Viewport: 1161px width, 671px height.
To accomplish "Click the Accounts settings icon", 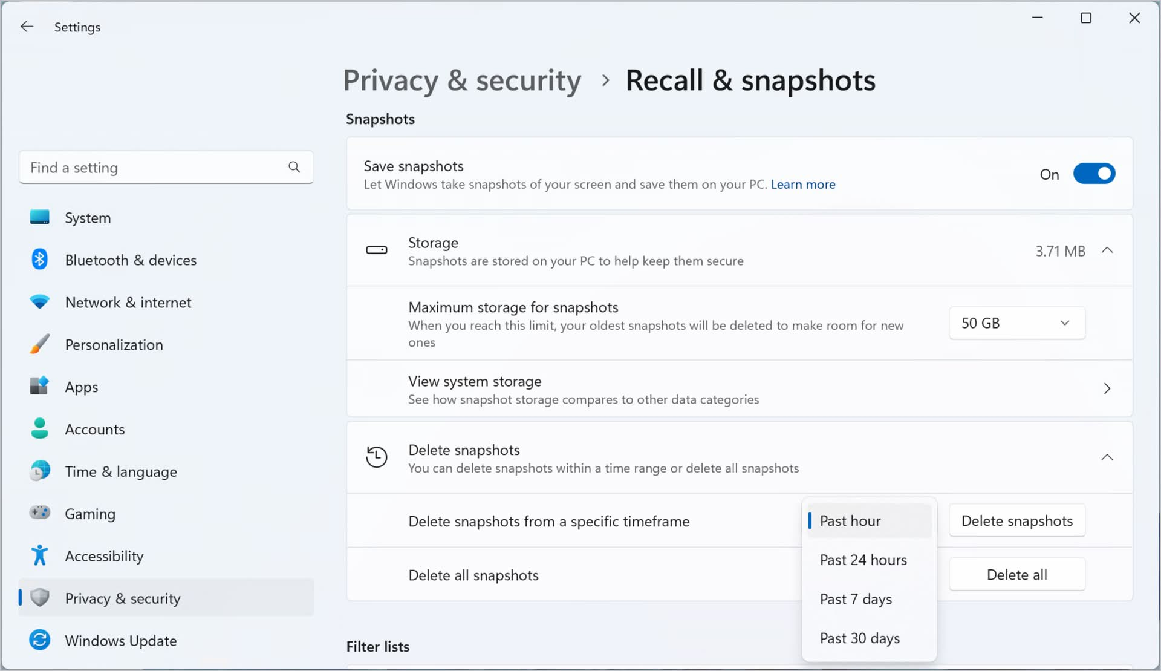I will [x=39, y=429].
